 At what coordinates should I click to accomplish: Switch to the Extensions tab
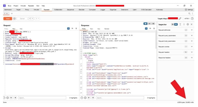coord(125,10)
